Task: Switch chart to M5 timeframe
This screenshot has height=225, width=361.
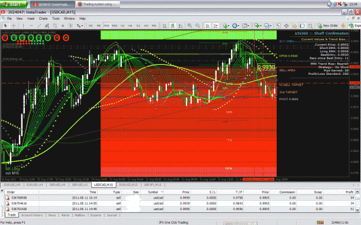Action: pos(99,26)
